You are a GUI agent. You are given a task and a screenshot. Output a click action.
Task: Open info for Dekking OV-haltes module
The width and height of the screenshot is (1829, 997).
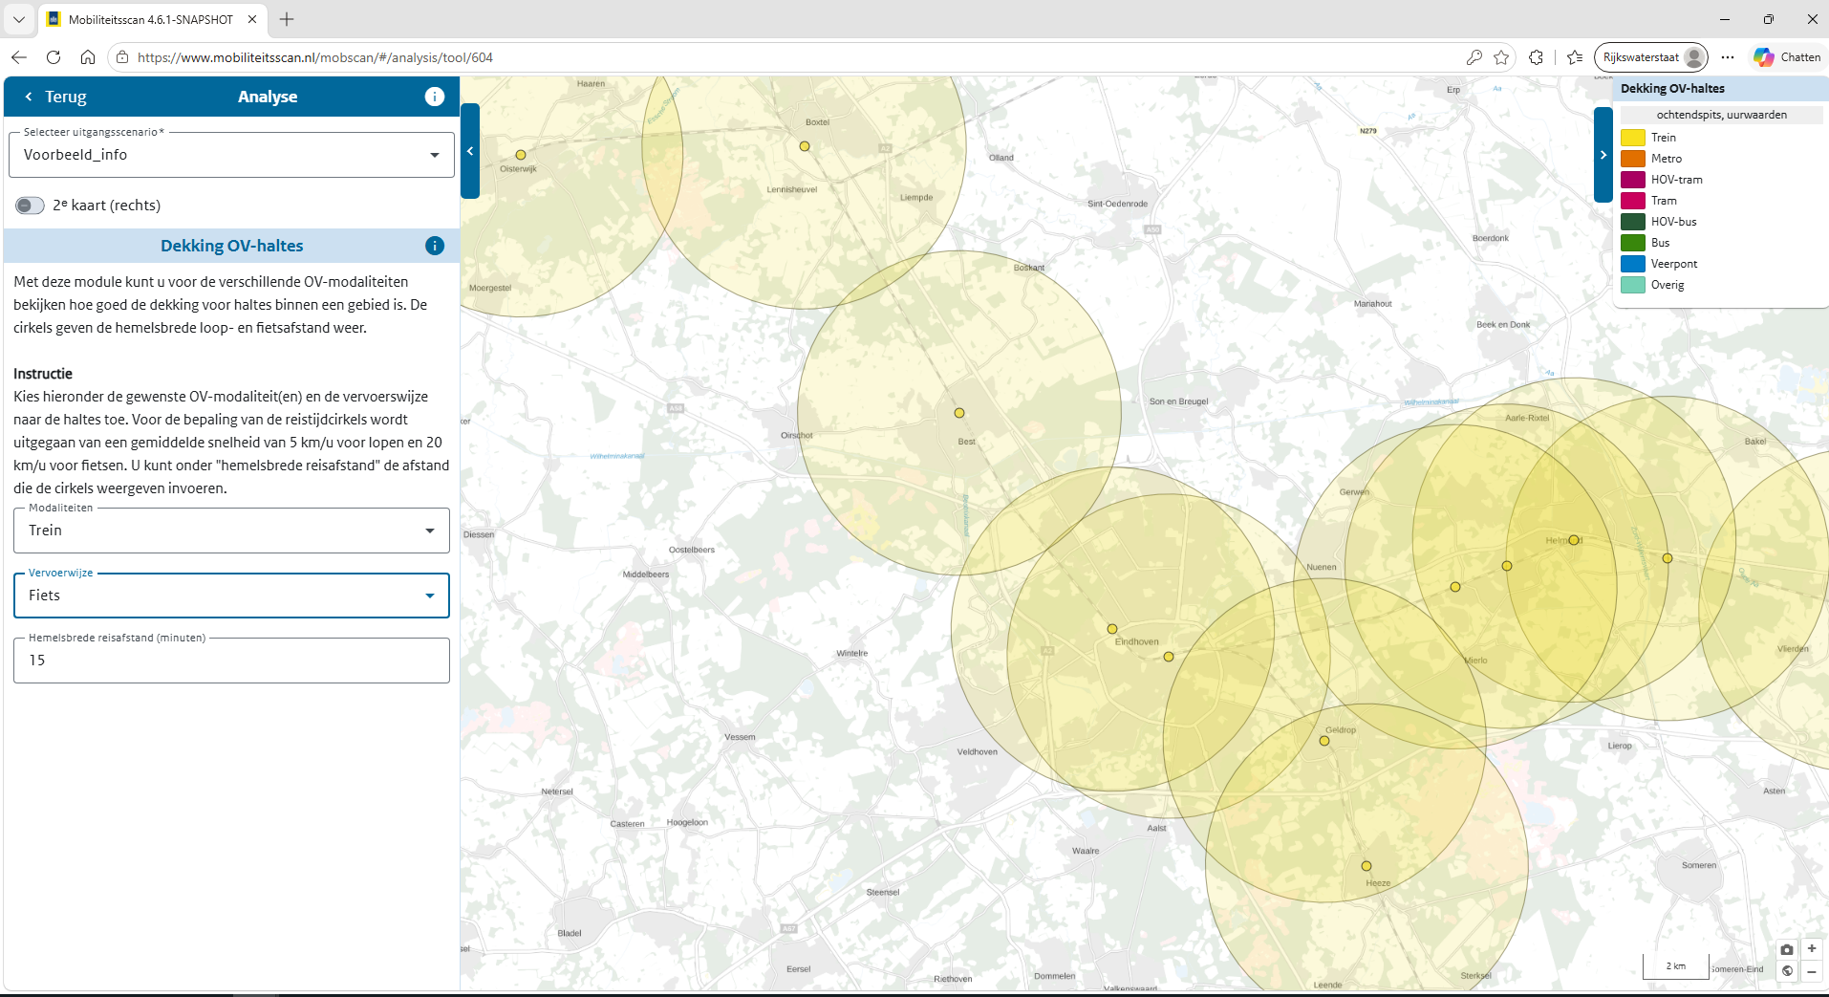pos(435,246)
